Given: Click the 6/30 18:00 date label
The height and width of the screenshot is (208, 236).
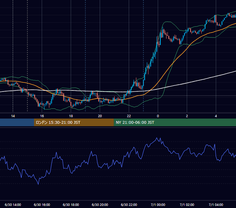Looking at the screenshot, I should click(x=71, y=205).
